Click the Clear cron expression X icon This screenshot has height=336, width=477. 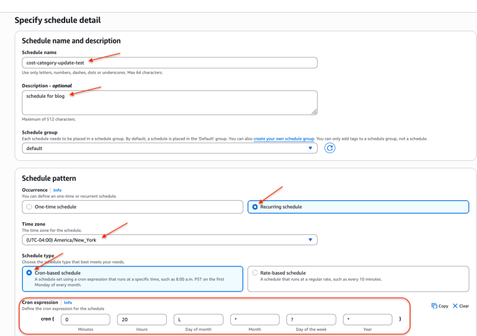pos(455,306)
